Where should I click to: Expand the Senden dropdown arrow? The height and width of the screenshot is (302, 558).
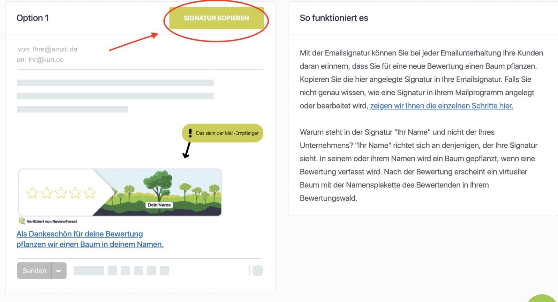pyautogui.click(x=59, y=271)
